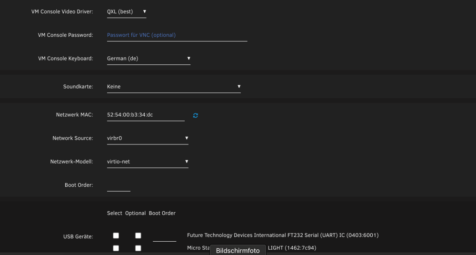Tick Select checkbox for FT232 Serial device

tap(116, 235)
